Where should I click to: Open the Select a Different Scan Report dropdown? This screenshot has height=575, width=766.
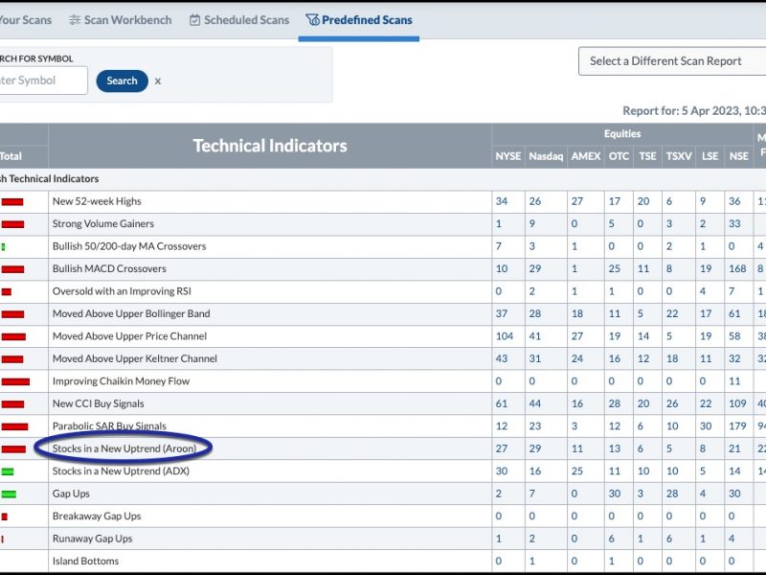click(x=672, y=61)
